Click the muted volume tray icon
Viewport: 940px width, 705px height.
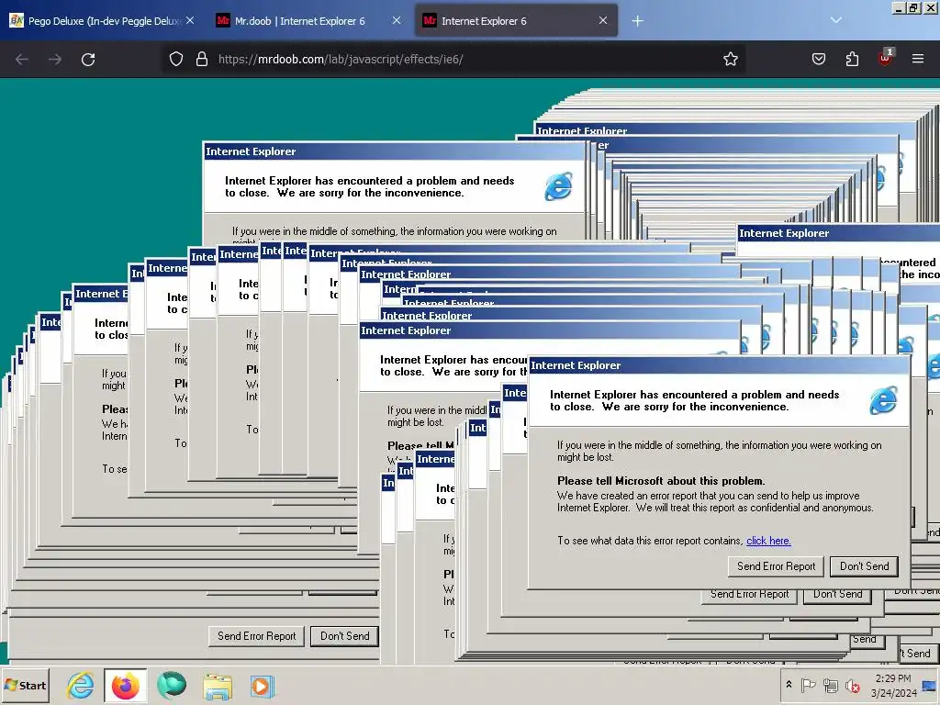point(852,685)
